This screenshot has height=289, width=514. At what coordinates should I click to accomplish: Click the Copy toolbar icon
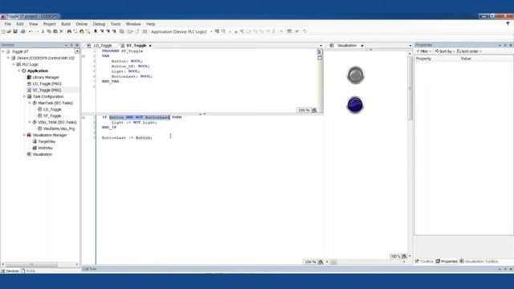[x=49, y=31]
